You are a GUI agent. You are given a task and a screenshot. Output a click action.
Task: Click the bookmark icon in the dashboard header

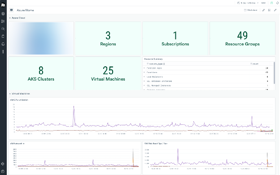pos(269,10)
